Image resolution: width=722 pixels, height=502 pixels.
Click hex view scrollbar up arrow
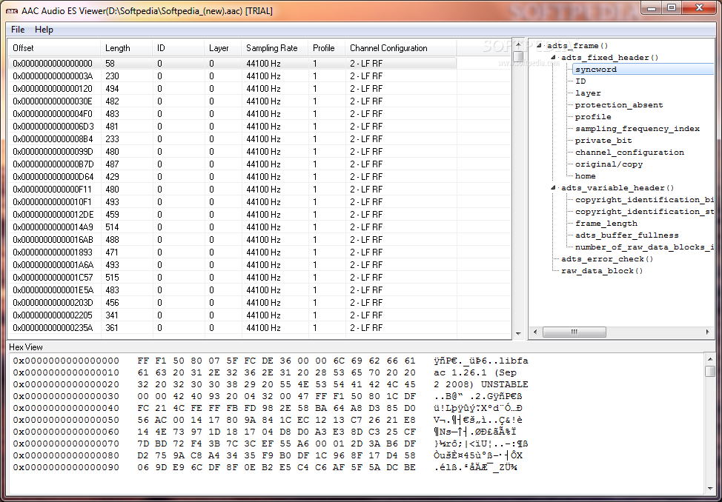click(709, 359)
